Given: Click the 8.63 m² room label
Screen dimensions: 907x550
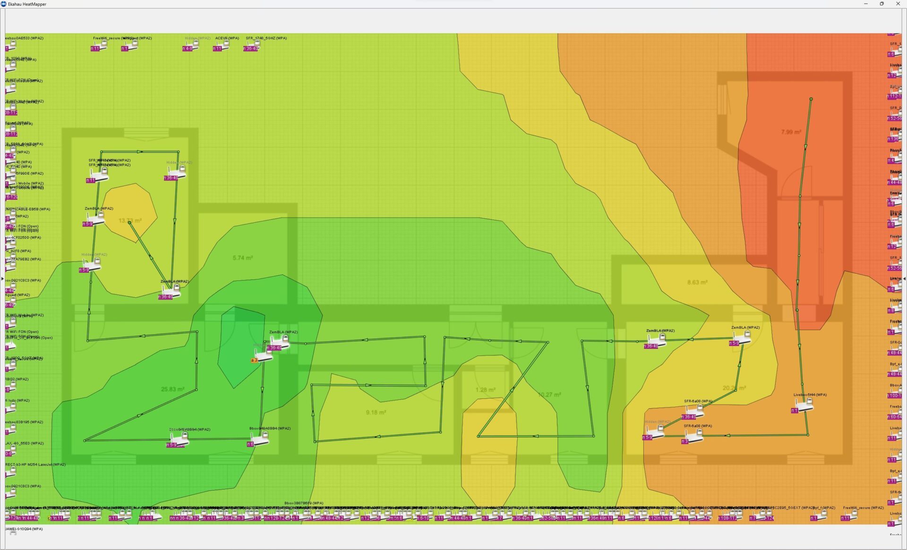Looking at the screenshot, I should [697, 282].
